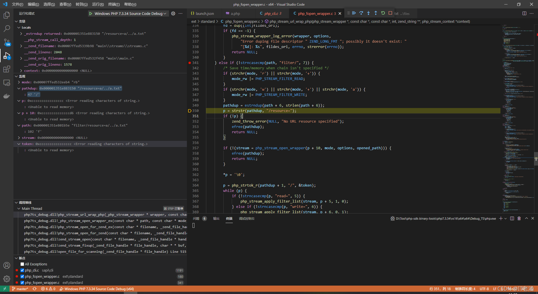Open the Extensions view
Screen dimensions: 538x294
7,69
